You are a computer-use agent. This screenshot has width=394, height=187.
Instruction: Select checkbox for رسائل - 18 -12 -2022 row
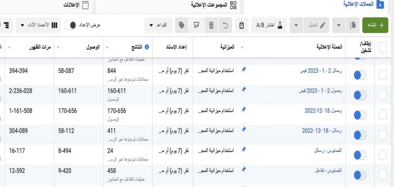click(383, 135)
